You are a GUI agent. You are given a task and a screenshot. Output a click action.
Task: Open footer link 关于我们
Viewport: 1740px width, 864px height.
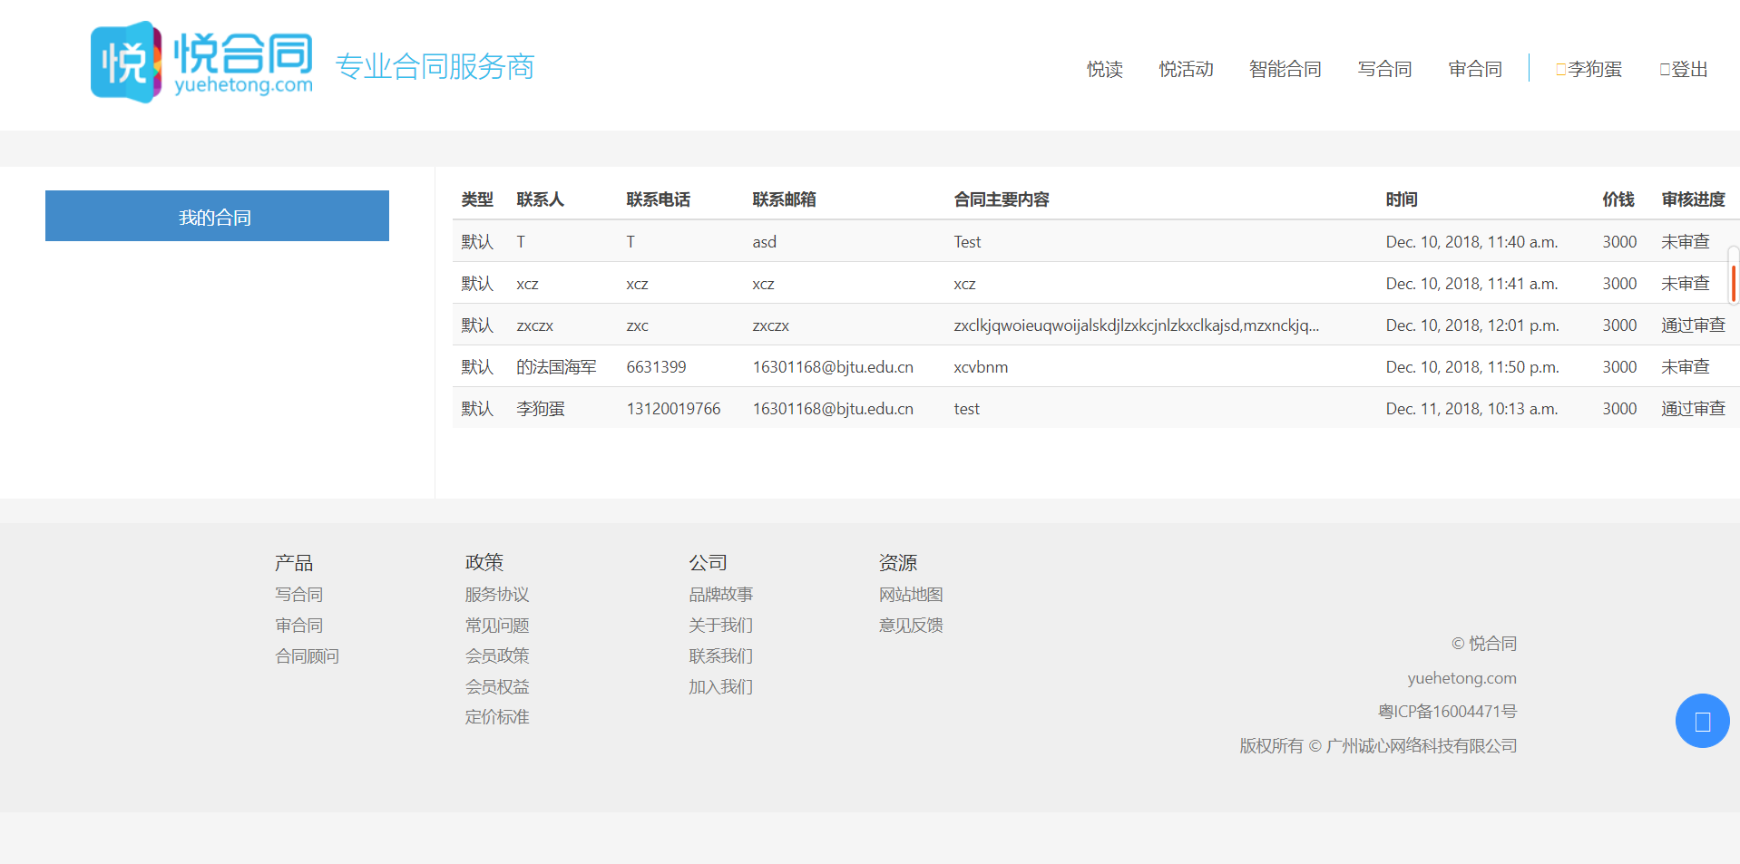[x=720, y=626]
